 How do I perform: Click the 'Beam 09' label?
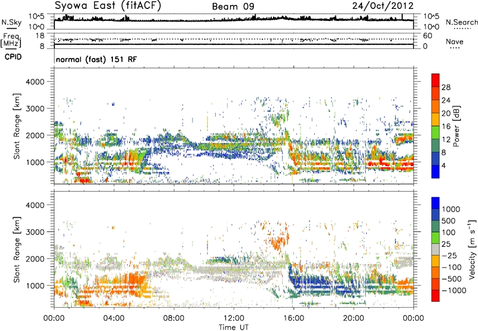pyautogui.click(x=233, y=7)
